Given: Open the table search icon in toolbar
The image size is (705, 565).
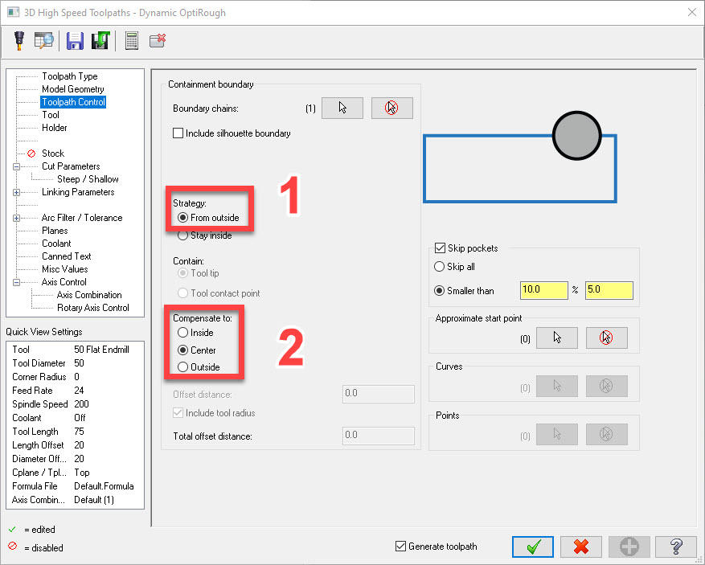Looking at the screenshot, I should pyautogui.click(x=43, y=41).
